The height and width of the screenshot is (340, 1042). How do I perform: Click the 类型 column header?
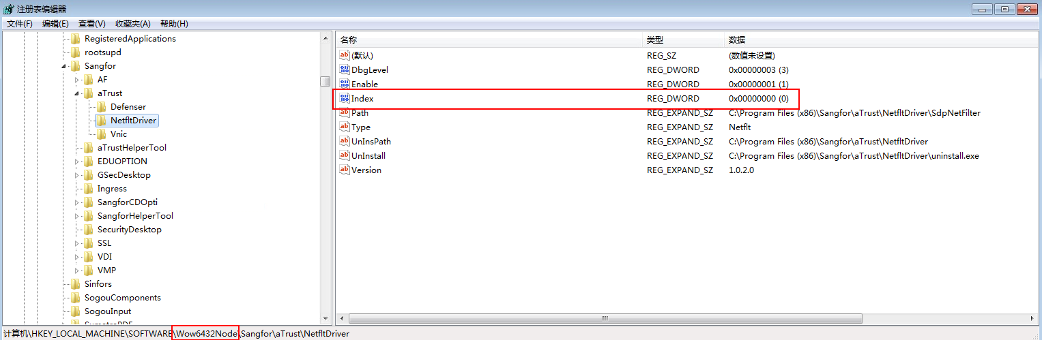654,40
